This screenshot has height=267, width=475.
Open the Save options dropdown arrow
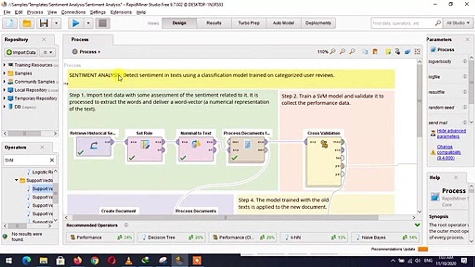(x=56, y=23)
